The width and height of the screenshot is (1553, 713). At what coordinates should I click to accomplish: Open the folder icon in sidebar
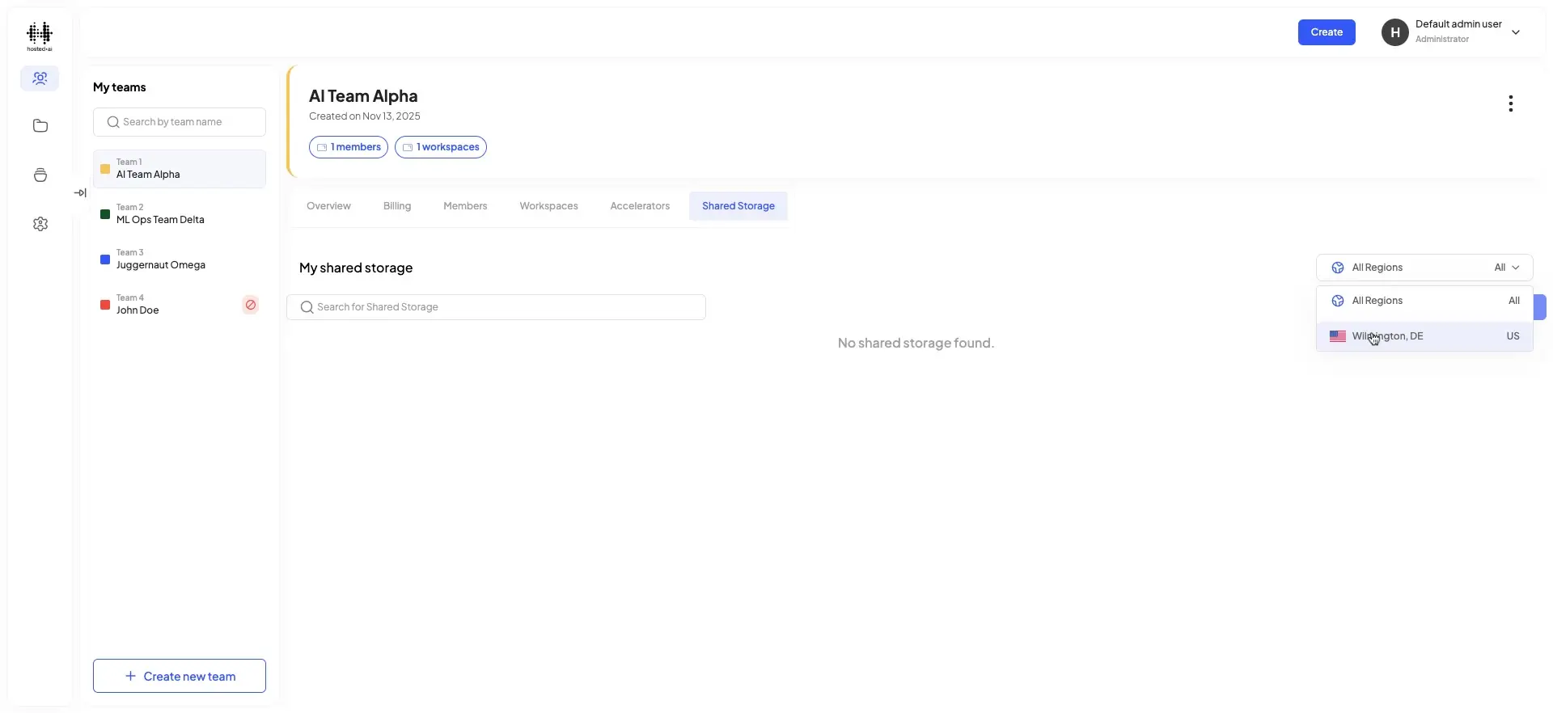[x=40, y=126]
